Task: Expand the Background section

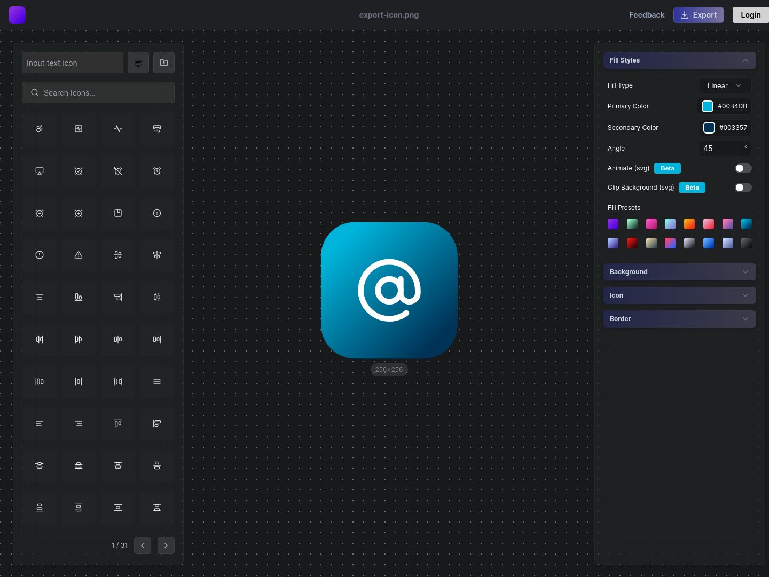Action: [680, 272]
